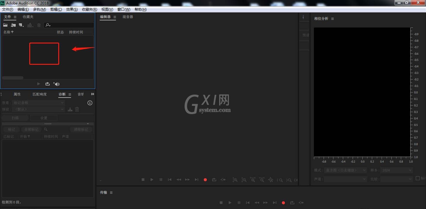Viewport: 426px width, 209px height.
Task: Open the 多轨(M) menu
Action: coord(39,9)
